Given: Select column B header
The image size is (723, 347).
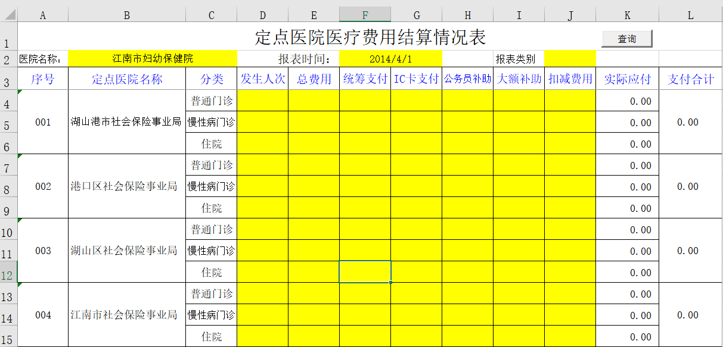Looking at the screenshot, I should (127, 15).
